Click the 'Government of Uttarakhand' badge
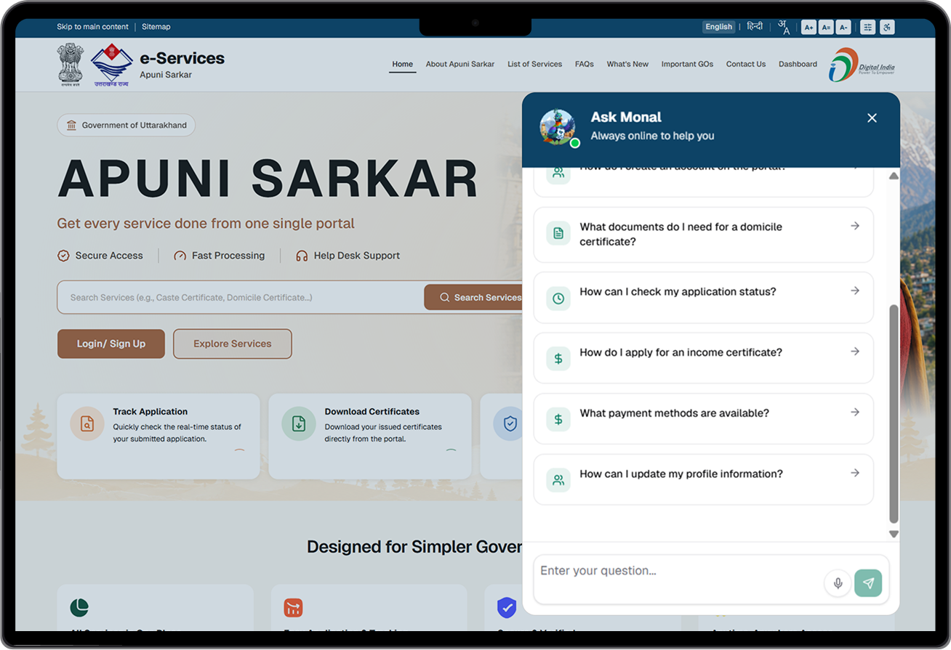Viewport: 951px width, 650px height. (127, 126)
